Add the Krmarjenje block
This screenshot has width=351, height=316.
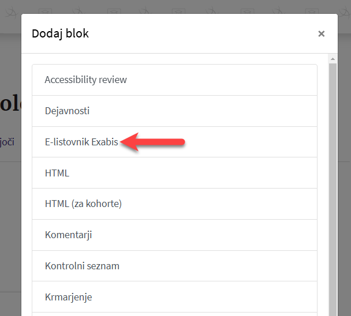pyautogui.click(x=174, y=297)
